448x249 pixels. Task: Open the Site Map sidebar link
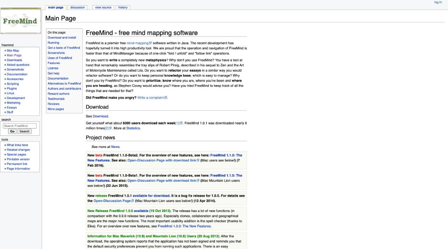13,51
